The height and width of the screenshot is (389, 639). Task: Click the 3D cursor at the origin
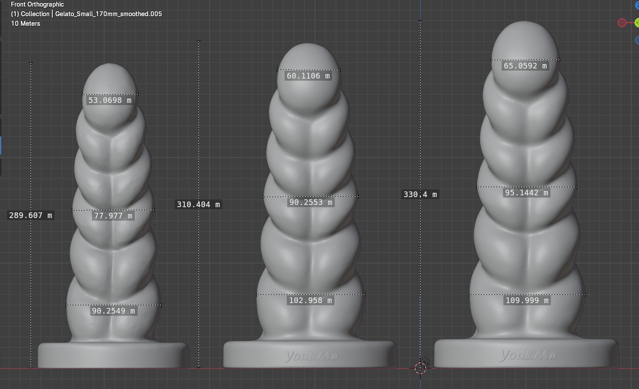point(420,368)
